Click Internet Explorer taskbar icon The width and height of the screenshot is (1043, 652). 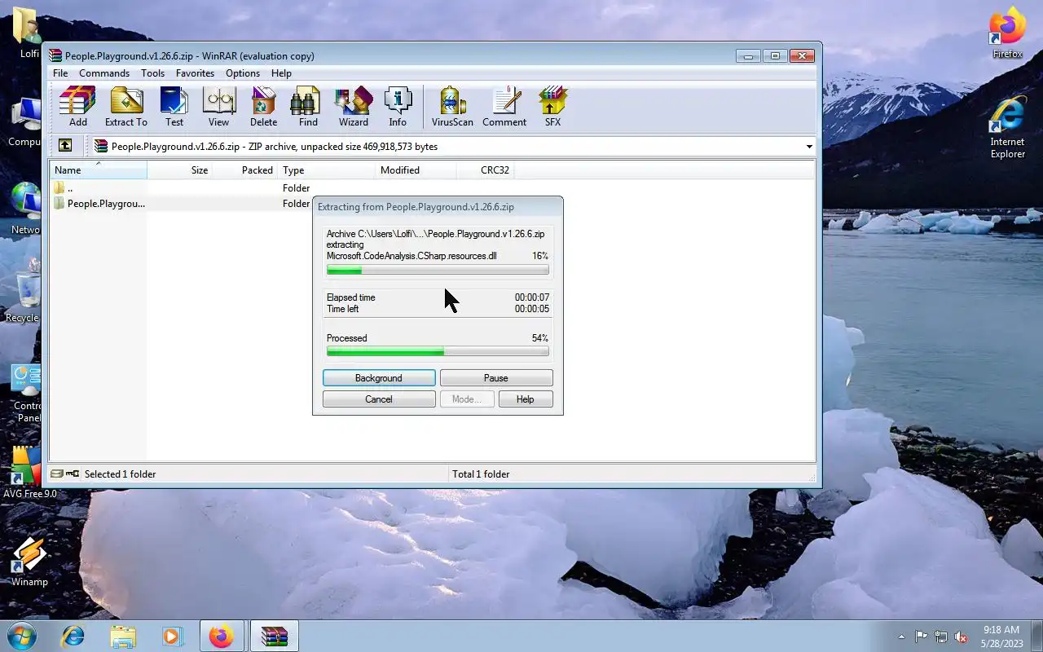73,636
